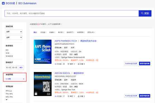Click 查看详情投稿 for ABDOM RADIOL
The image size is (155, 103).
tap(145, 96)
